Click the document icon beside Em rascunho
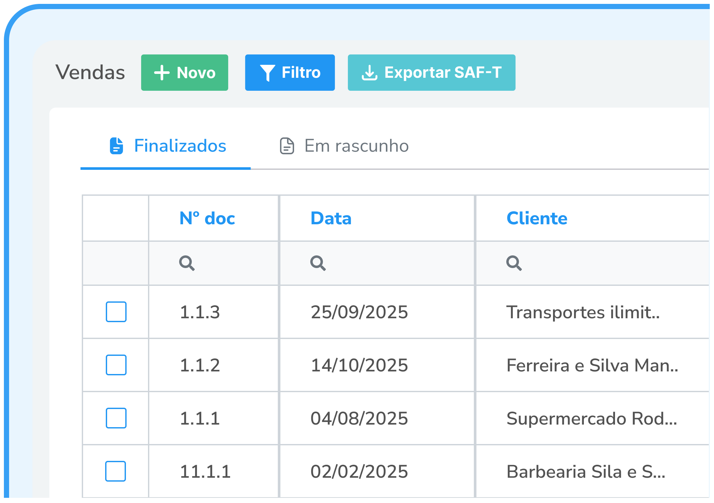The width and height of the screenshot is (714, 503). (287, 146)
